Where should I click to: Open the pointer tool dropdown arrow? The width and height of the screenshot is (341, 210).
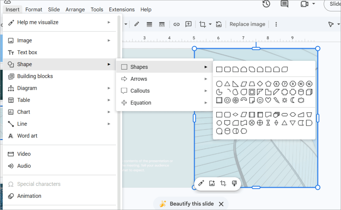click(338, 24)
